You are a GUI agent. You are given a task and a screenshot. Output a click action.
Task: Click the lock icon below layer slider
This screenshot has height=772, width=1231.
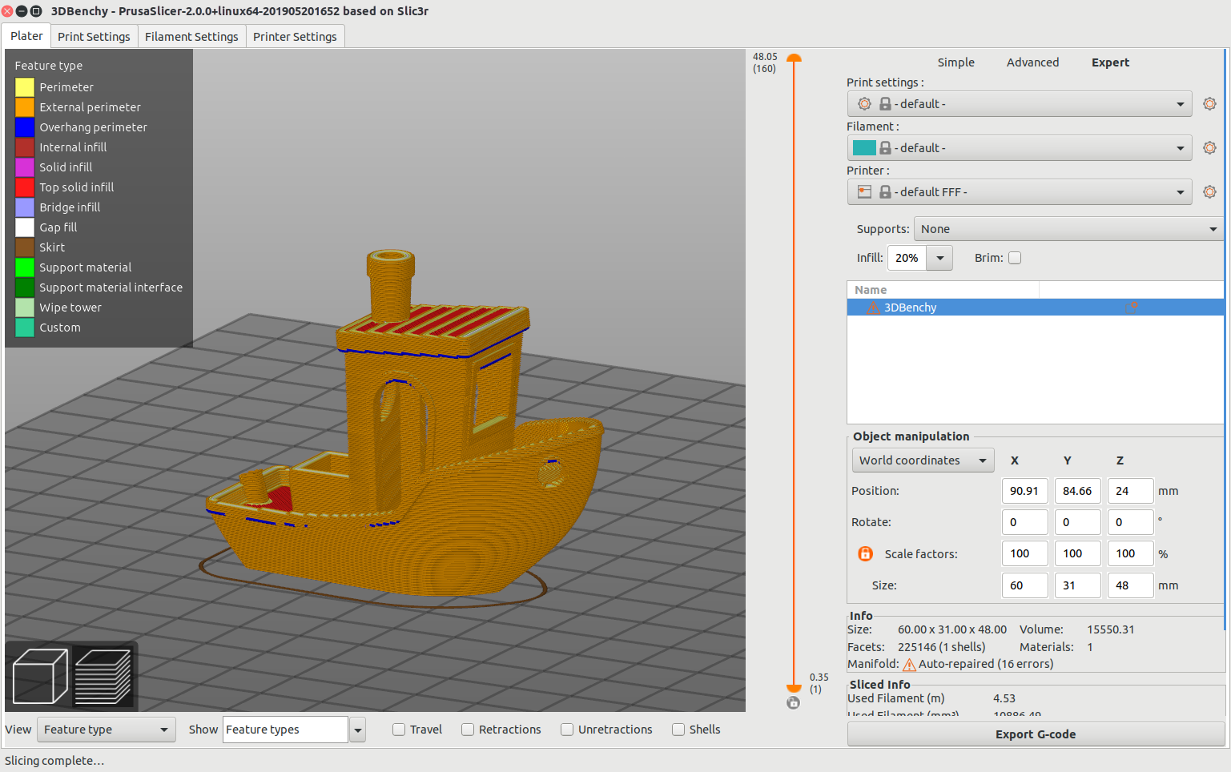tap(793, 703)
